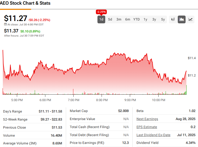
Task: Click the 10:00 PM axis label
Action: click(x=158, y=100)
